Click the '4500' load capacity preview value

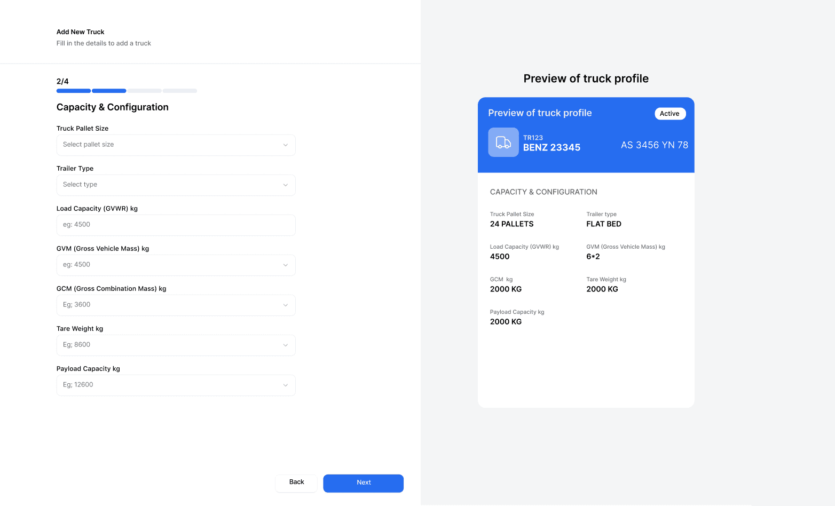click(500, 257)
